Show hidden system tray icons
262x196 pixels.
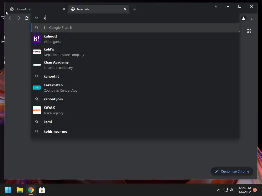click(x=219, y=190)
